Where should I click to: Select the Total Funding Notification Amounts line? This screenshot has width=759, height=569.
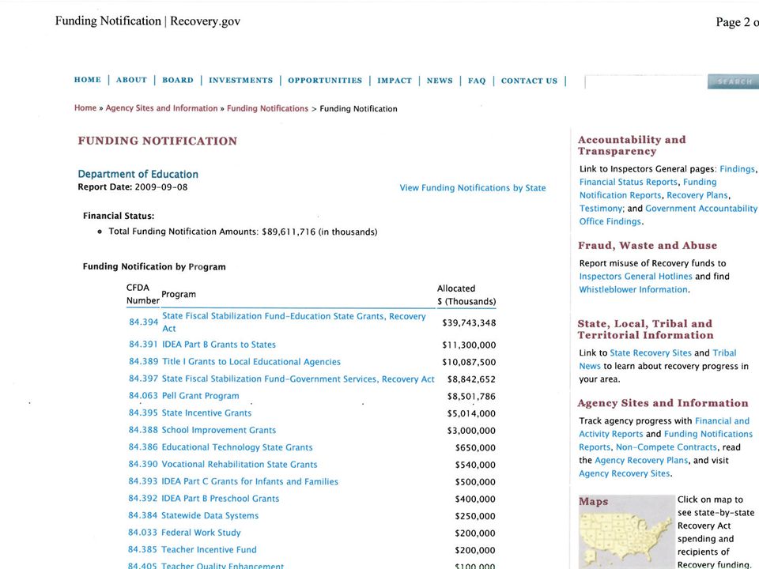[x=243, y=232]
